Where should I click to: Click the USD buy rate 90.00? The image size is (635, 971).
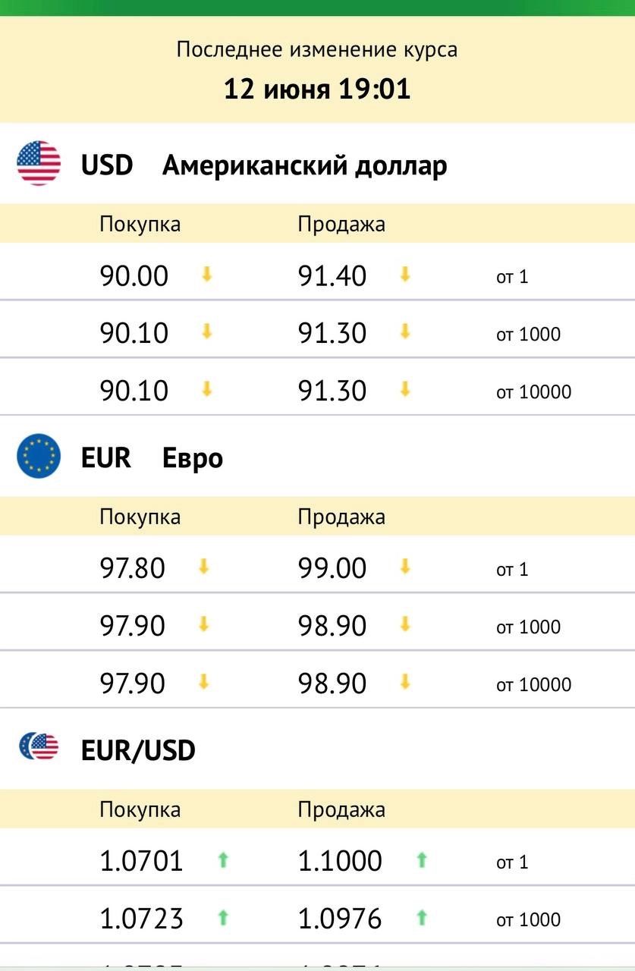pyautogui.click(x=134, y=275)
